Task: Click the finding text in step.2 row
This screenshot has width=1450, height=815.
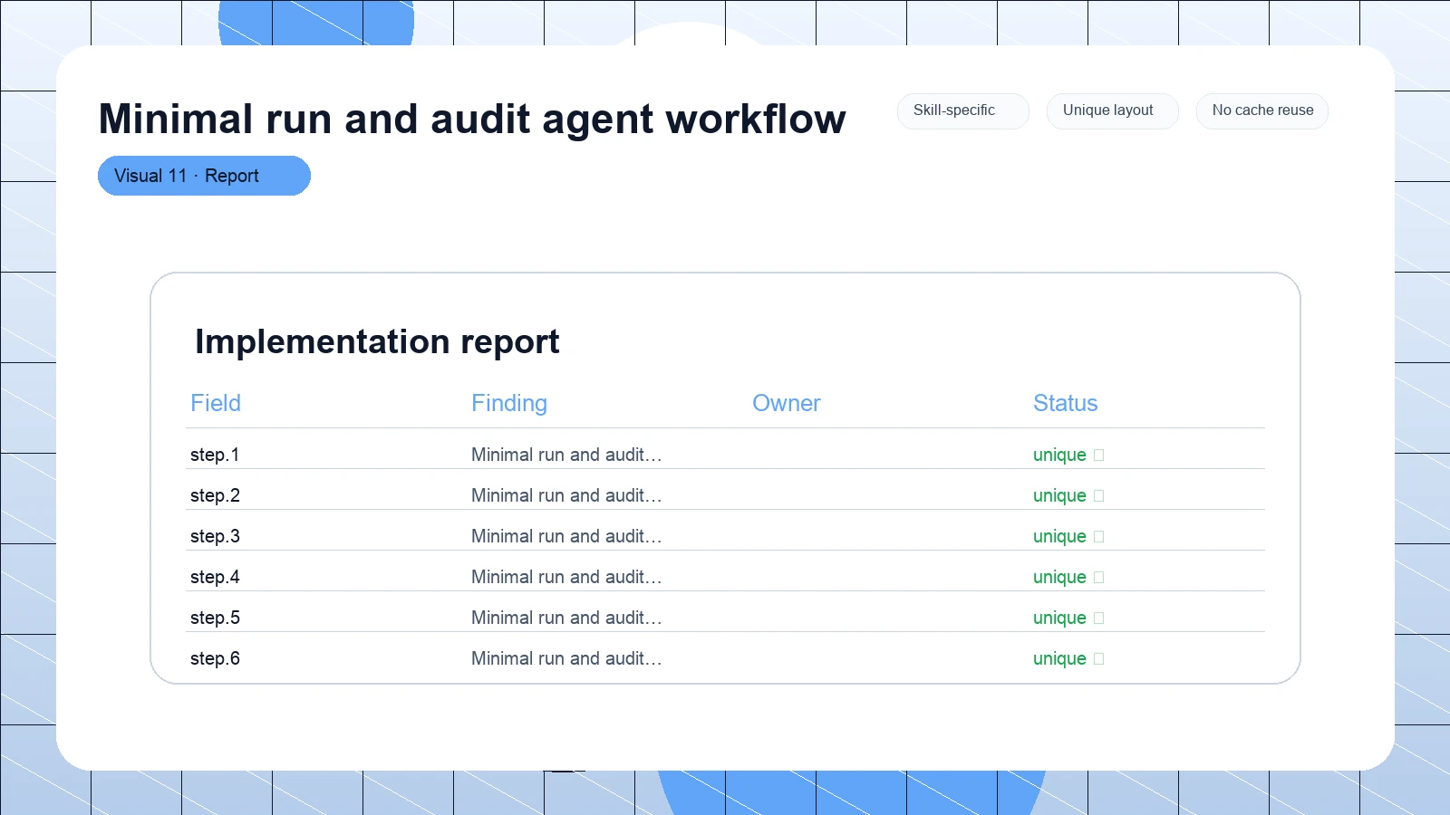Action: click(566, 495)
